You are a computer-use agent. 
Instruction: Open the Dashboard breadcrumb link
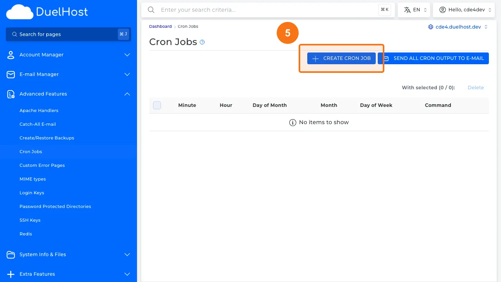pyautogui.click(x=160, y=26)
